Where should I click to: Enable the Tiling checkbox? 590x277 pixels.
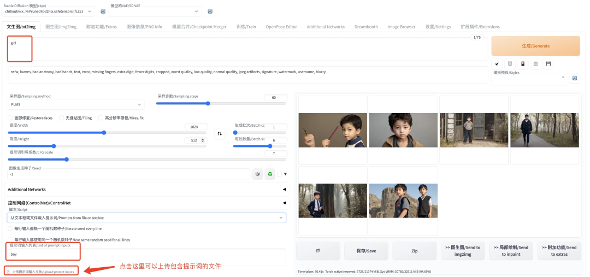coord(61,118)
